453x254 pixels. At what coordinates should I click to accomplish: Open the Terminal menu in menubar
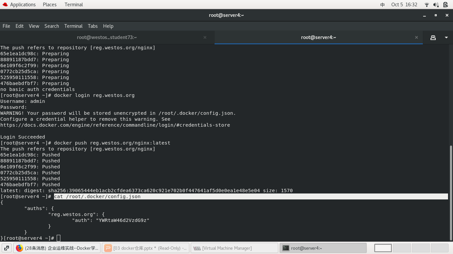click(x=73, y=26)
